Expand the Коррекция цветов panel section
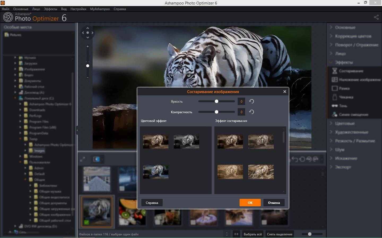 coord(353,36)
